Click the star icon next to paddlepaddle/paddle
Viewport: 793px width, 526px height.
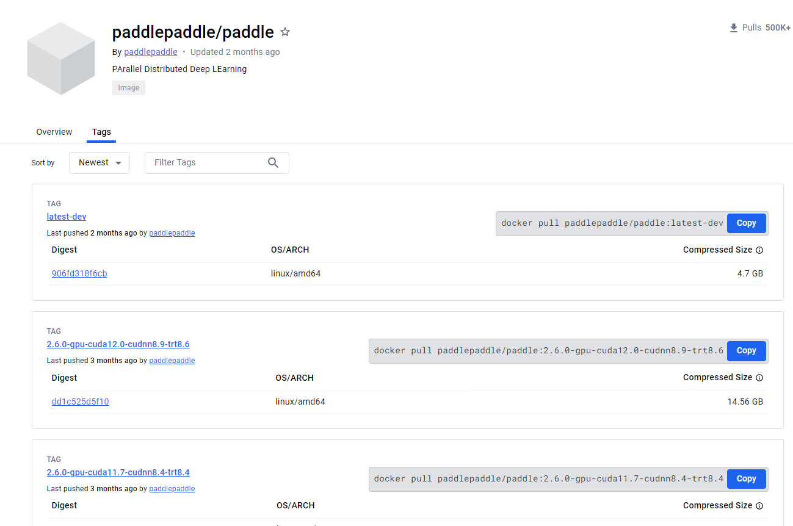[x=284, y=32]
